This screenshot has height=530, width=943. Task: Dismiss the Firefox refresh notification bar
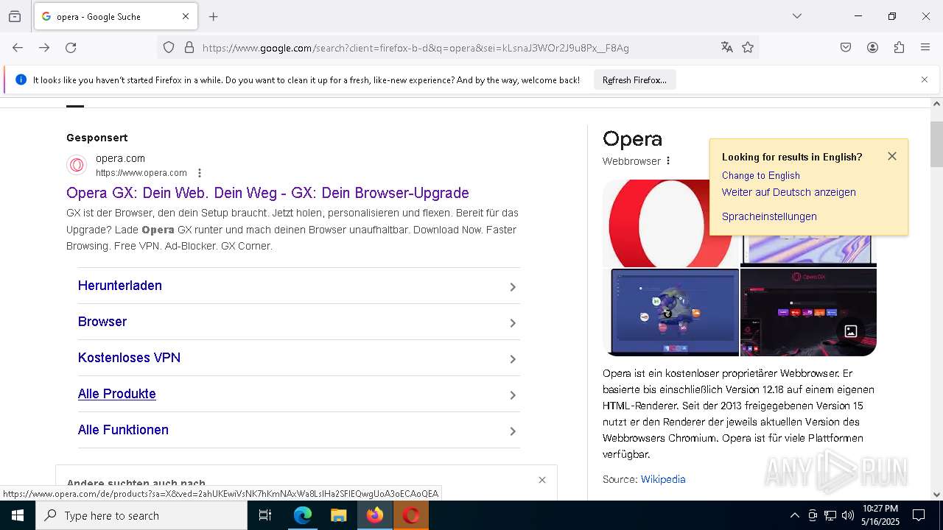point(925,79)
